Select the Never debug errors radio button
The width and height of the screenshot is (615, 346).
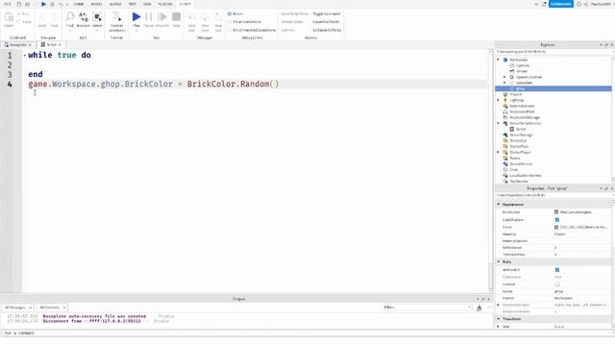(230, 13)
